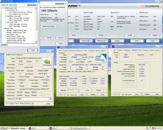This screenshot has height=130, width=163.
Task: Open the graphics card selector dropdown in GPU-Z
Action: 32,104
